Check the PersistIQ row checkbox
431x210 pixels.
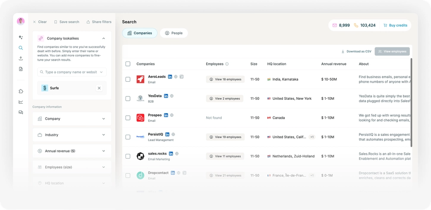(x=128, y=137)
